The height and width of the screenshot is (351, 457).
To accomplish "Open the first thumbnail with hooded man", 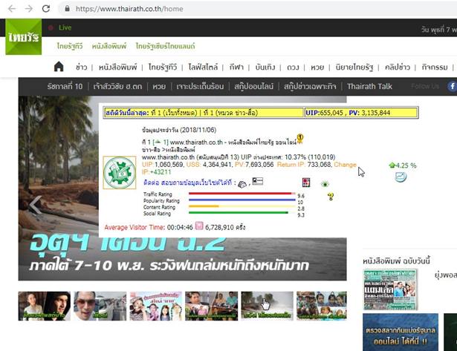I will [45, 306].
